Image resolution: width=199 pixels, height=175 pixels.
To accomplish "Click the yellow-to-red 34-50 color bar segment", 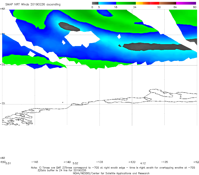I will pos(147,3).
